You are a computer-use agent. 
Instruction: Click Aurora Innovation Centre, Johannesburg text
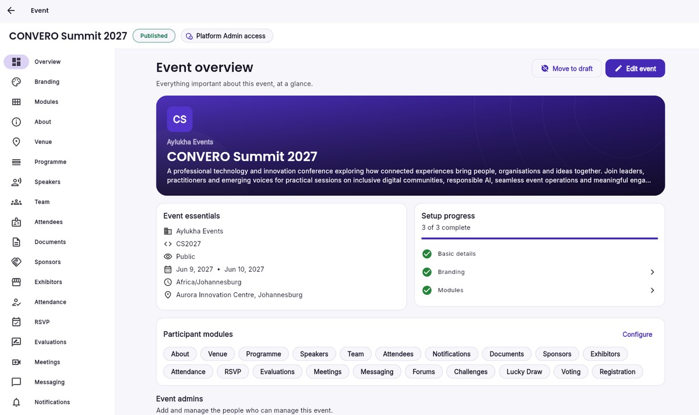[239, 295]
